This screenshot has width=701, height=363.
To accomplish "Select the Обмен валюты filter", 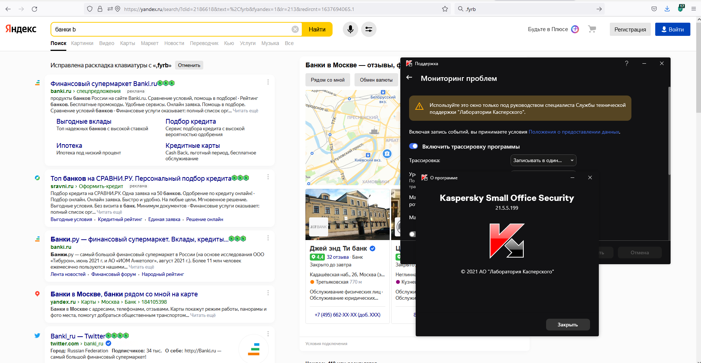I will [376, 80].
